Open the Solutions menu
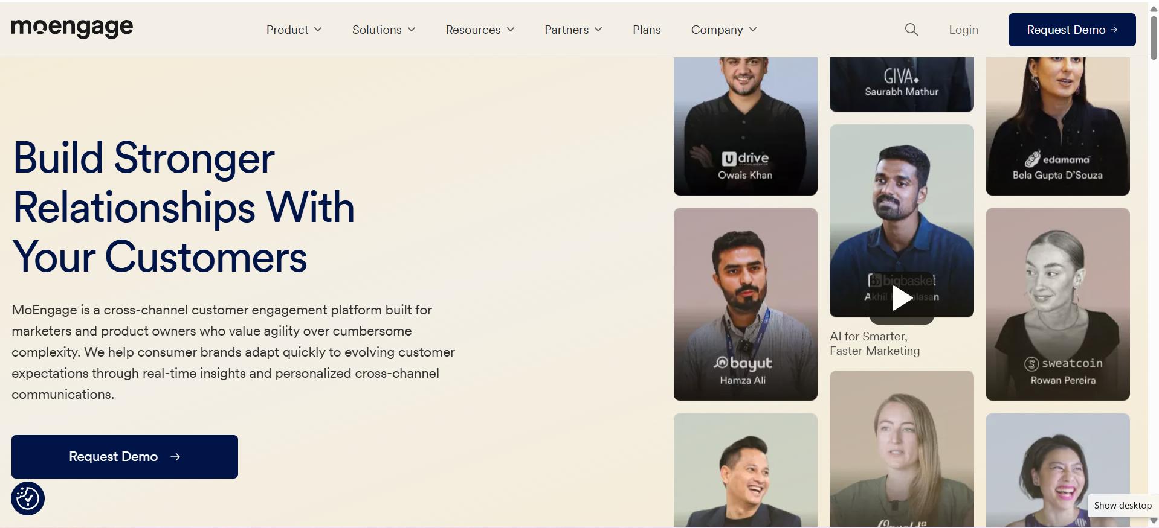The height and width of the screenshot is (528, 1159). click(x=384, y=30)
